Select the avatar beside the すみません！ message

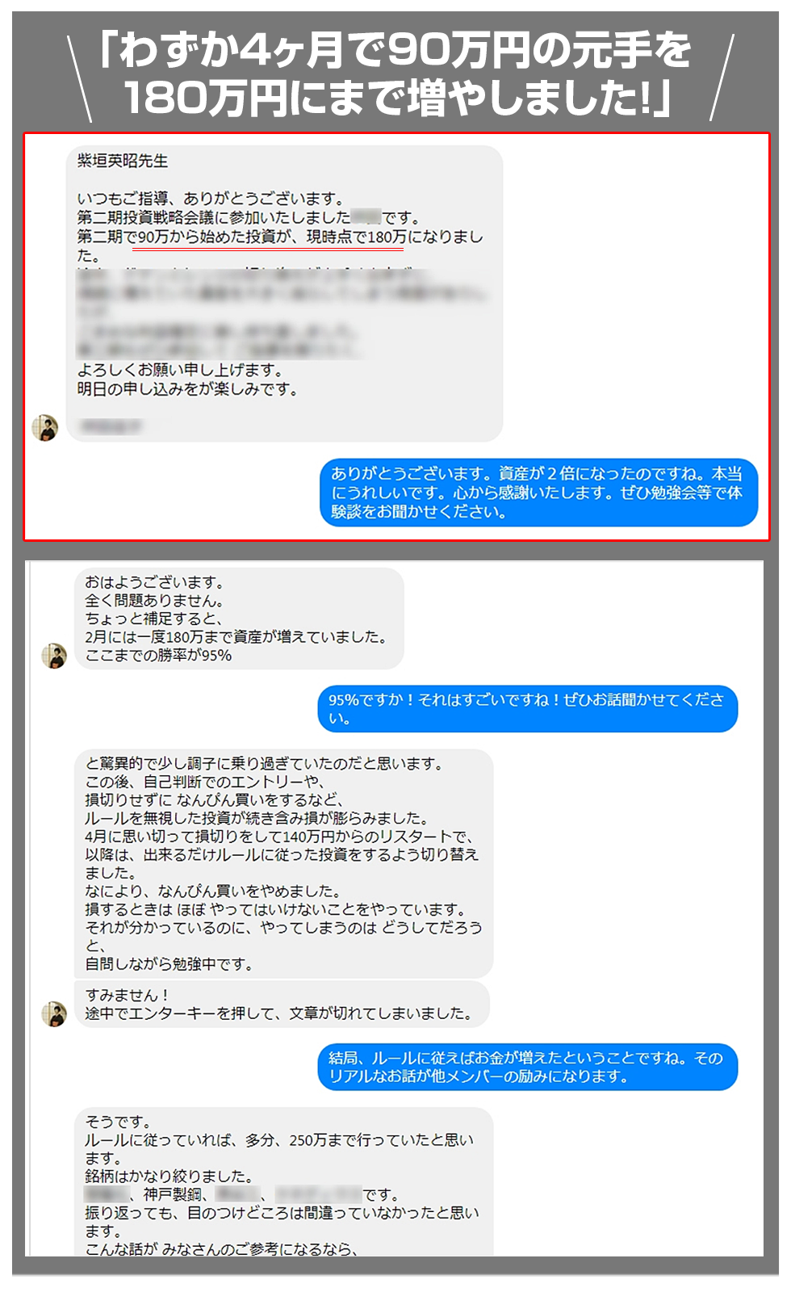point(54,1014)
